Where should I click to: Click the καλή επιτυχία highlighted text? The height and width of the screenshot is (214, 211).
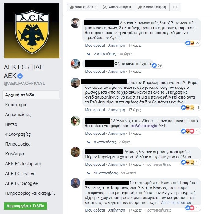(x=144, y=126)
